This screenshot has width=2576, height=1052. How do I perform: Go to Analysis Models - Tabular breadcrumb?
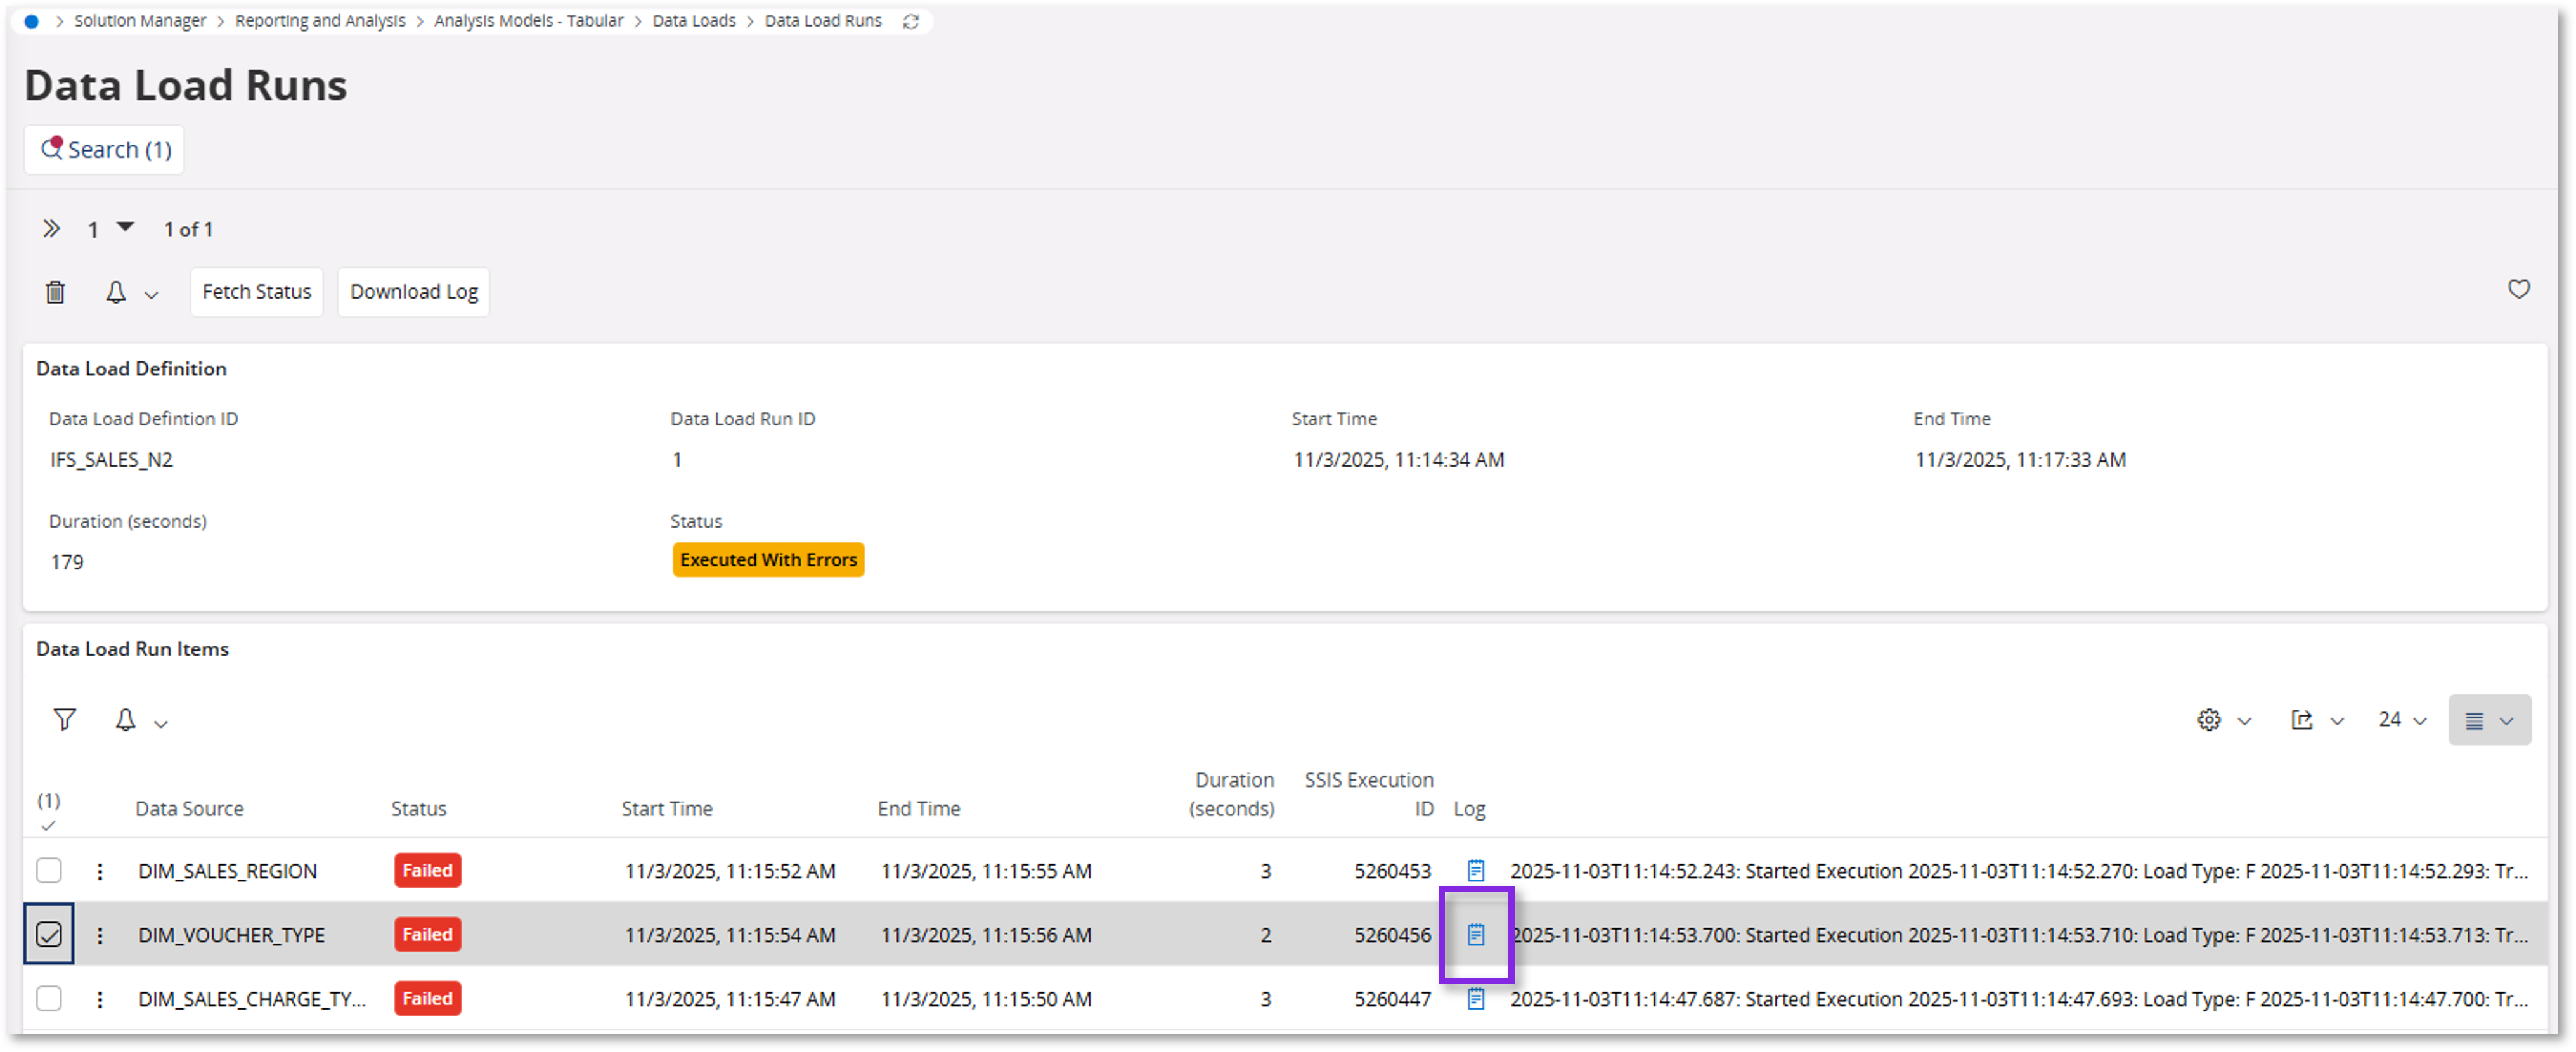click(528, 21)
